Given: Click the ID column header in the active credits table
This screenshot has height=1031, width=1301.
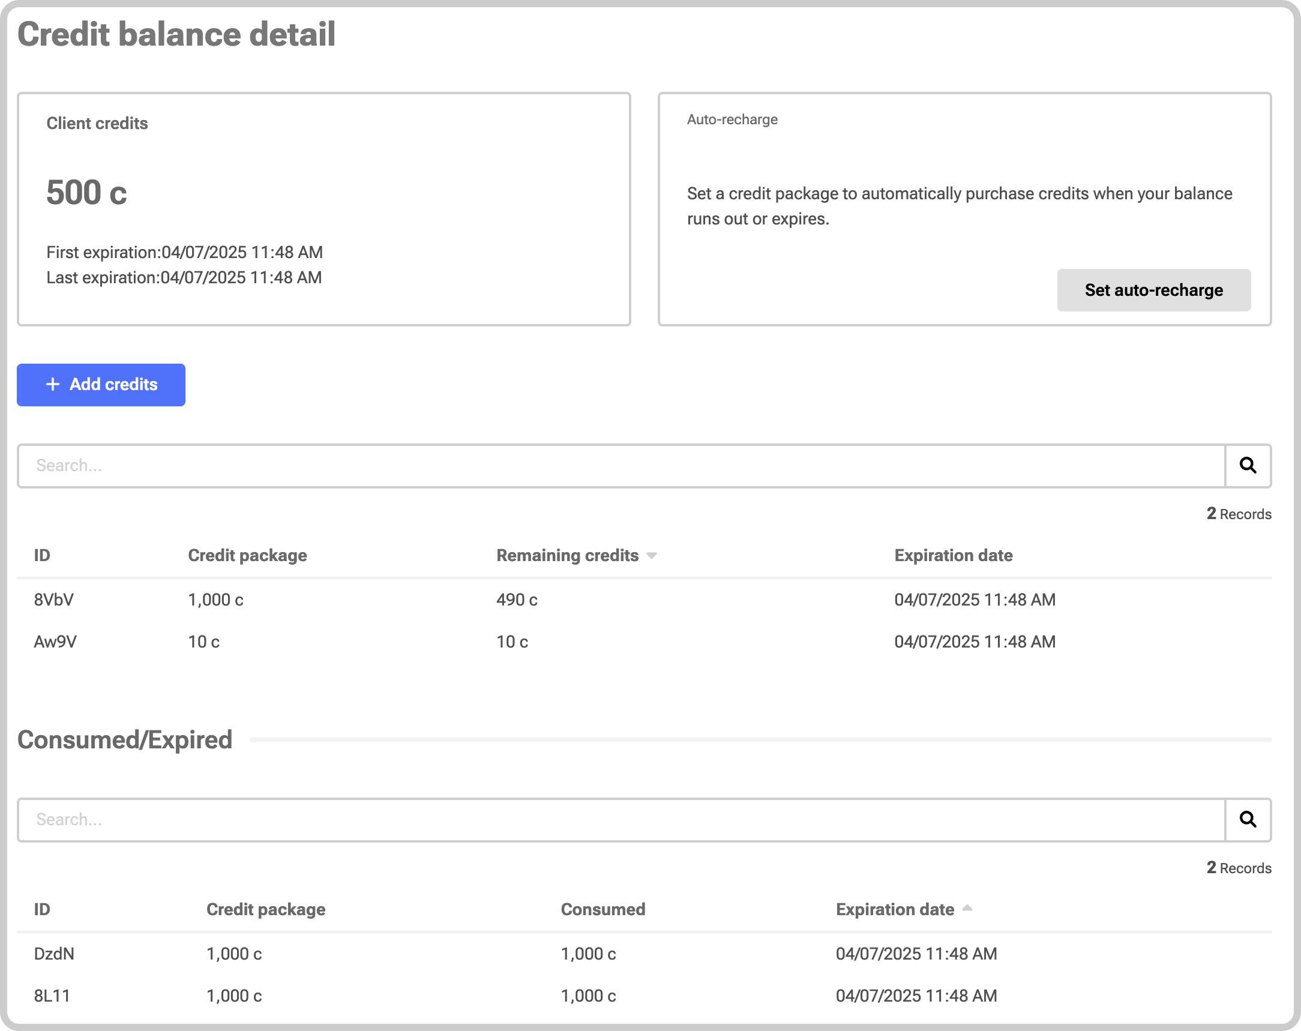Looking at the screenshot, I should click(x=42, y=555).
